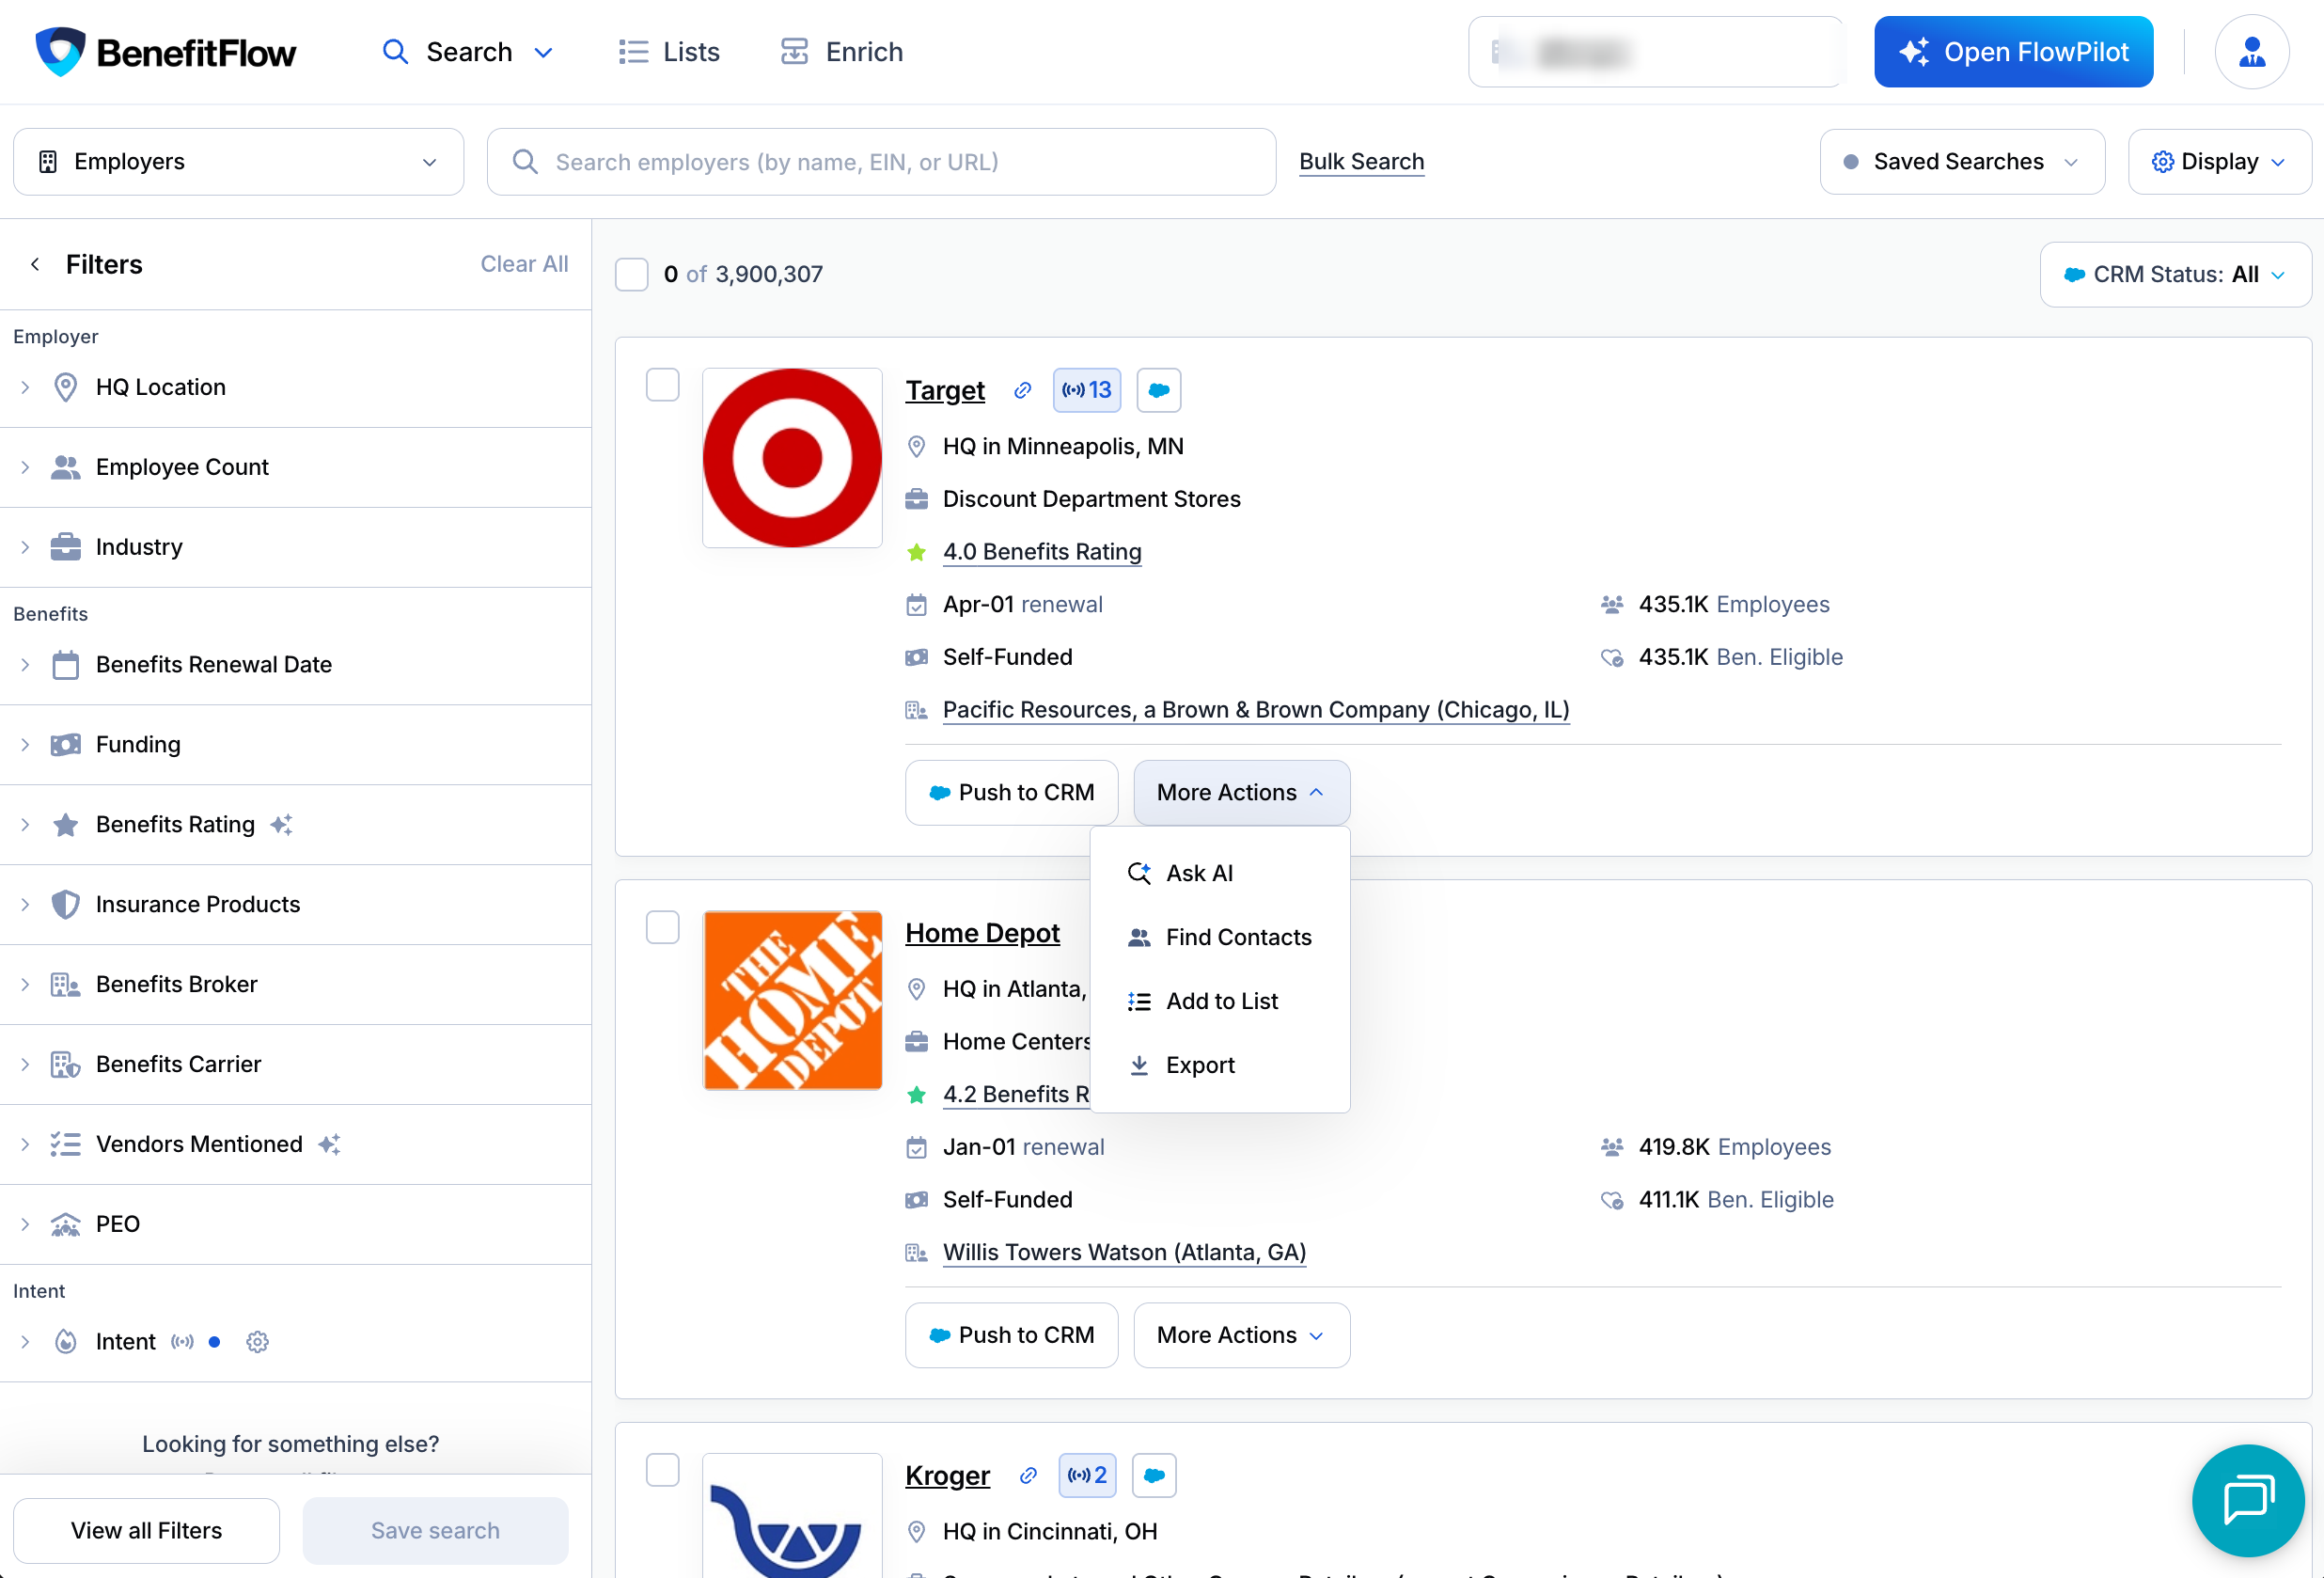Viewport: 2324px width, 1578px height.
Task: Open the CRM Status All dropdown
Action: pos(2175,274)
